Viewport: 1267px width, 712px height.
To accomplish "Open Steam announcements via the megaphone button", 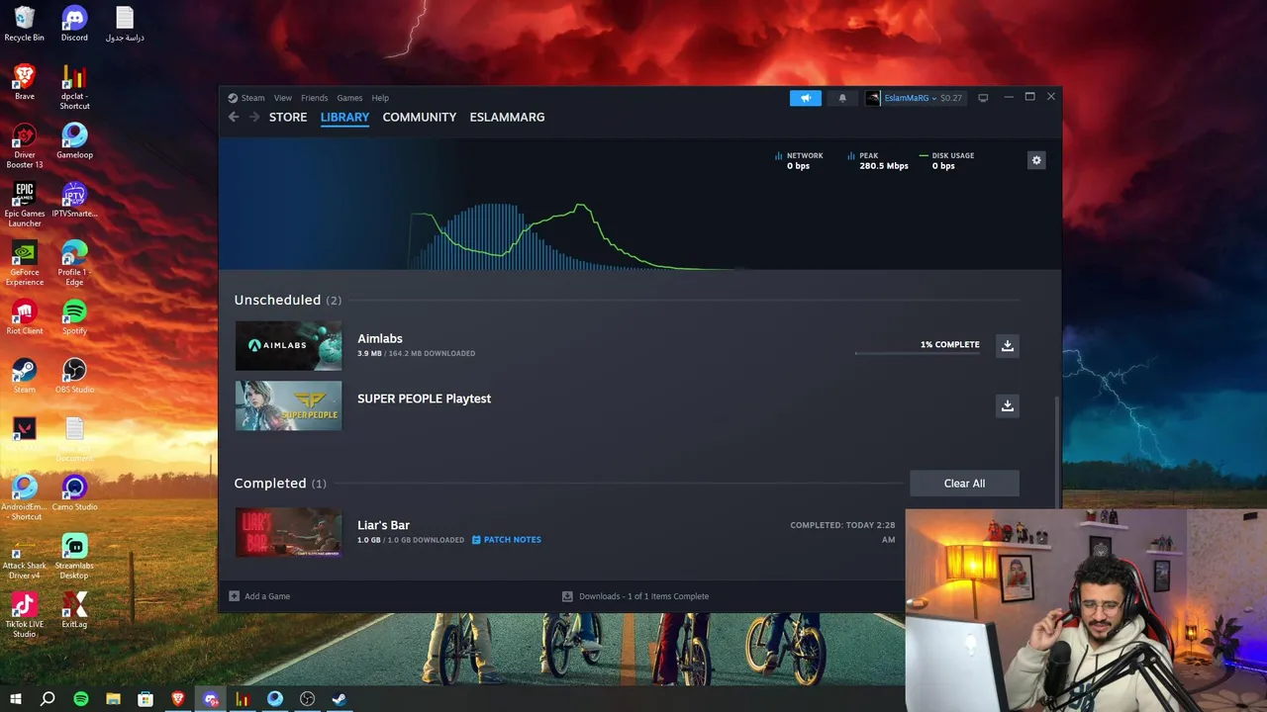I will (806, 98).
